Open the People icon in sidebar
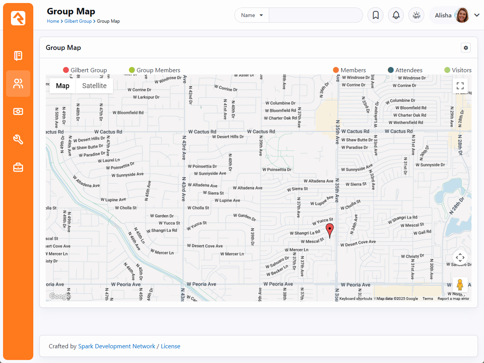 pyautogui.click(x=18, y=84)
